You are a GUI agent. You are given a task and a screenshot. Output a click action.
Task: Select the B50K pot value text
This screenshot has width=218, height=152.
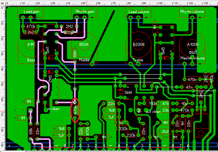pyautogui.click(x=84, y=45)
